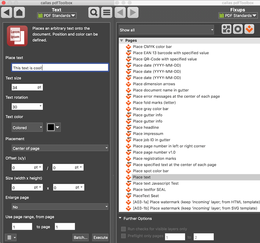Collapse the Further Options section
Screen dimensions: 260x243
point(120,218)
